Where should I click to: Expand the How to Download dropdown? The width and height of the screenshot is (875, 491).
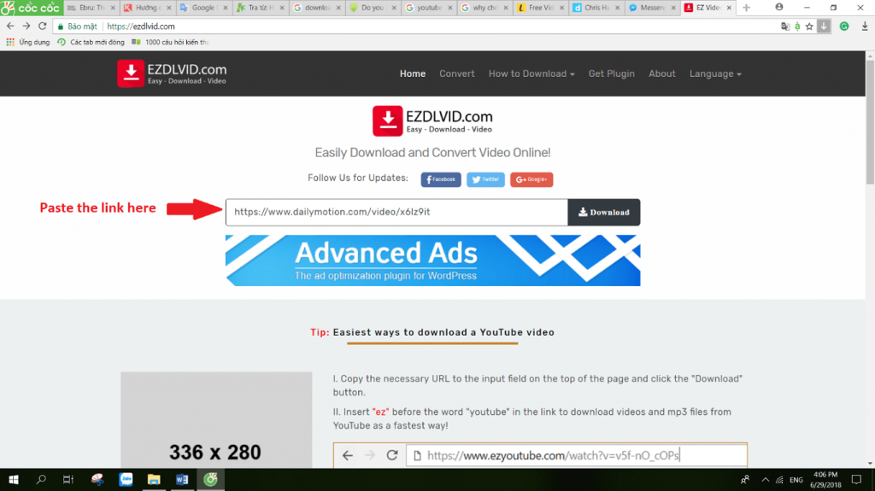click(x=531, y=73)
